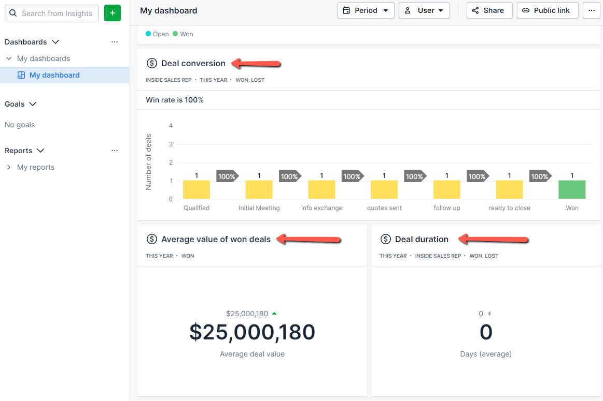The height and width of the screenshot is (401, 603).
Task: Click 100% badge after ready to close
Action: [540, 176]
